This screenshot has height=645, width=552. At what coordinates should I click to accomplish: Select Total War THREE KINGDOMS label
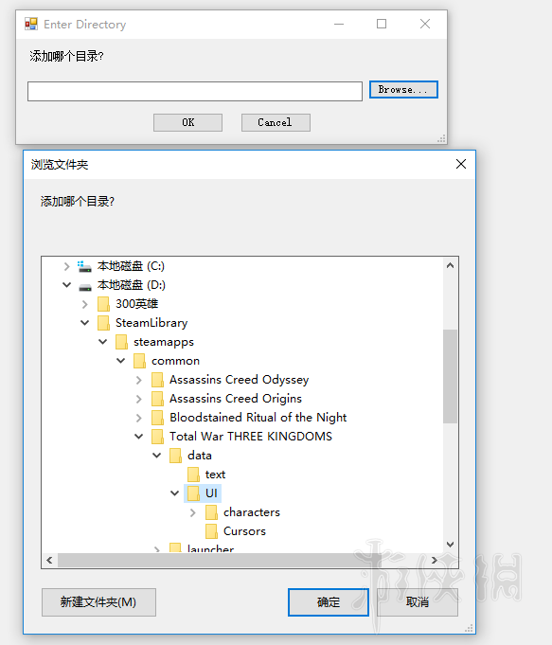coord(251,437)
